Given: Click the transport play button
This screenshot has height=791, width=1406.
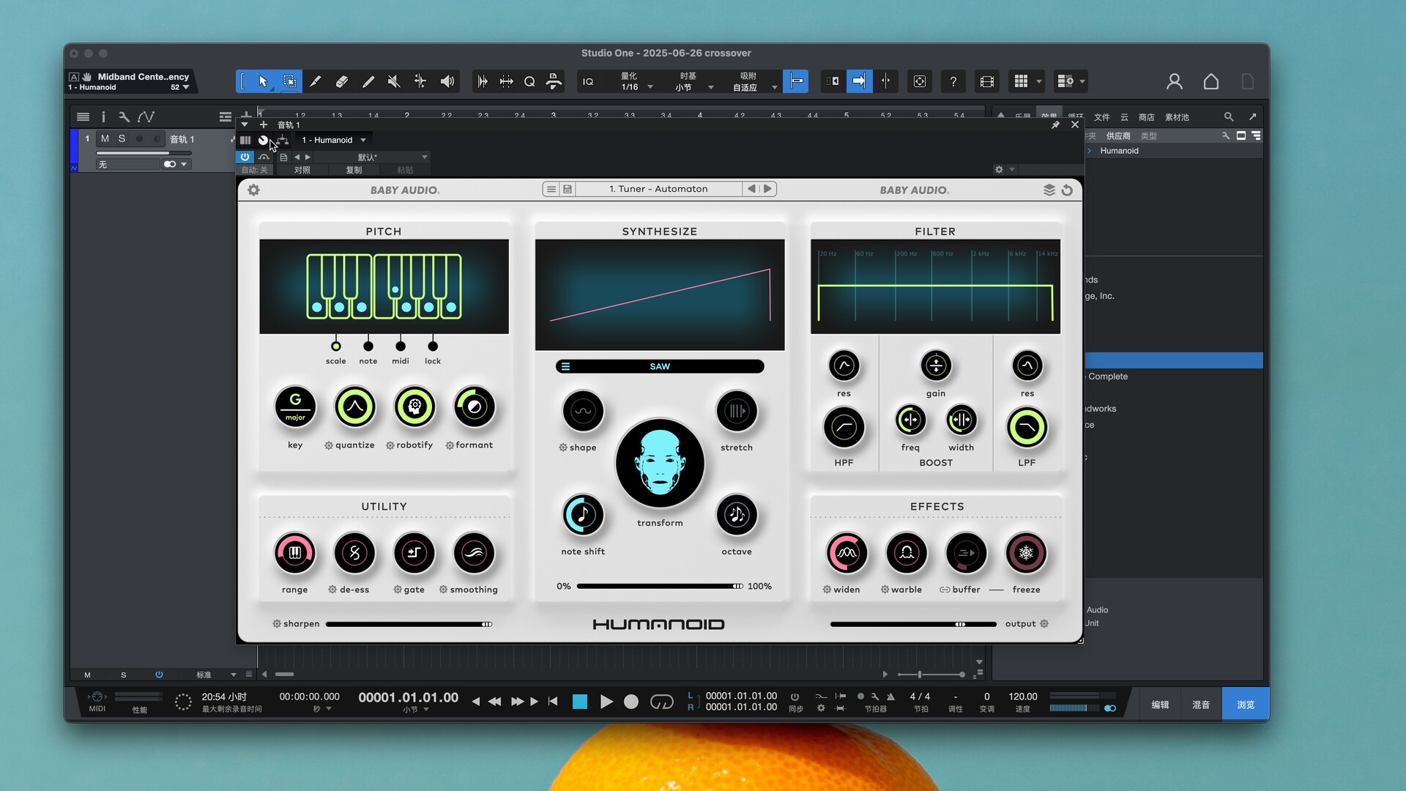Looking at the screenshot, I should point(606,702).
